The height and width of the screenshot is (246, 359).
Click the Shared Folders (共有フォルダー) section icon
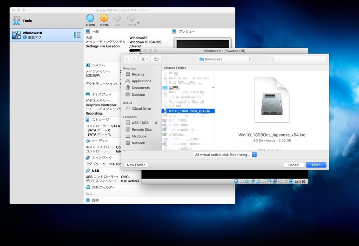(x=88, y=187)
